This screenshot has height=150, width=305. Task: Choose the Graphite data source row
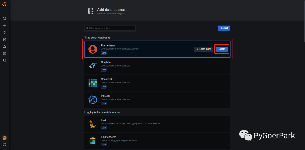point(157,66)
